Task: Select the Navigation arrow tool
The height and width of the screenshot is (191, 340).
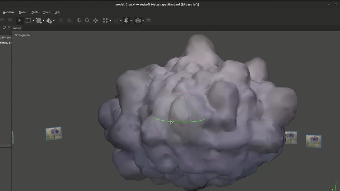Action: click(20, 21)
